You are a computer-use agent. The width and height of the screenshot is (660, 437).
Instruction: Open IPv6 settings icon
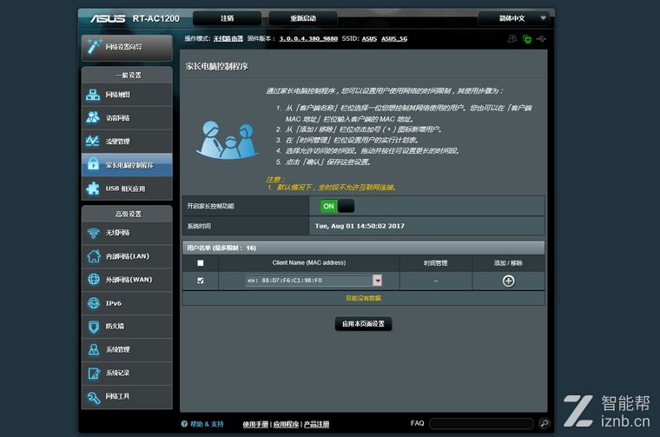click(94, 302)
